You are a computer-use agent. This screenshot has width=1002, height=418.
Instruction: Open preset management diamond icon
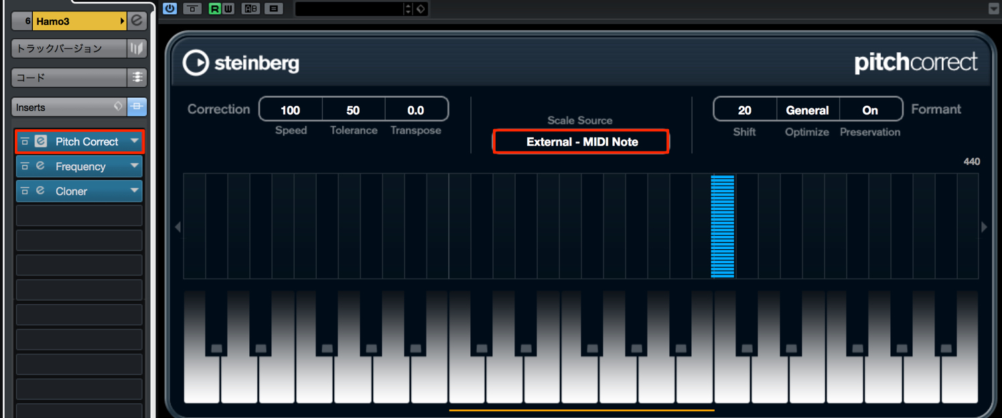pos(421,9)
